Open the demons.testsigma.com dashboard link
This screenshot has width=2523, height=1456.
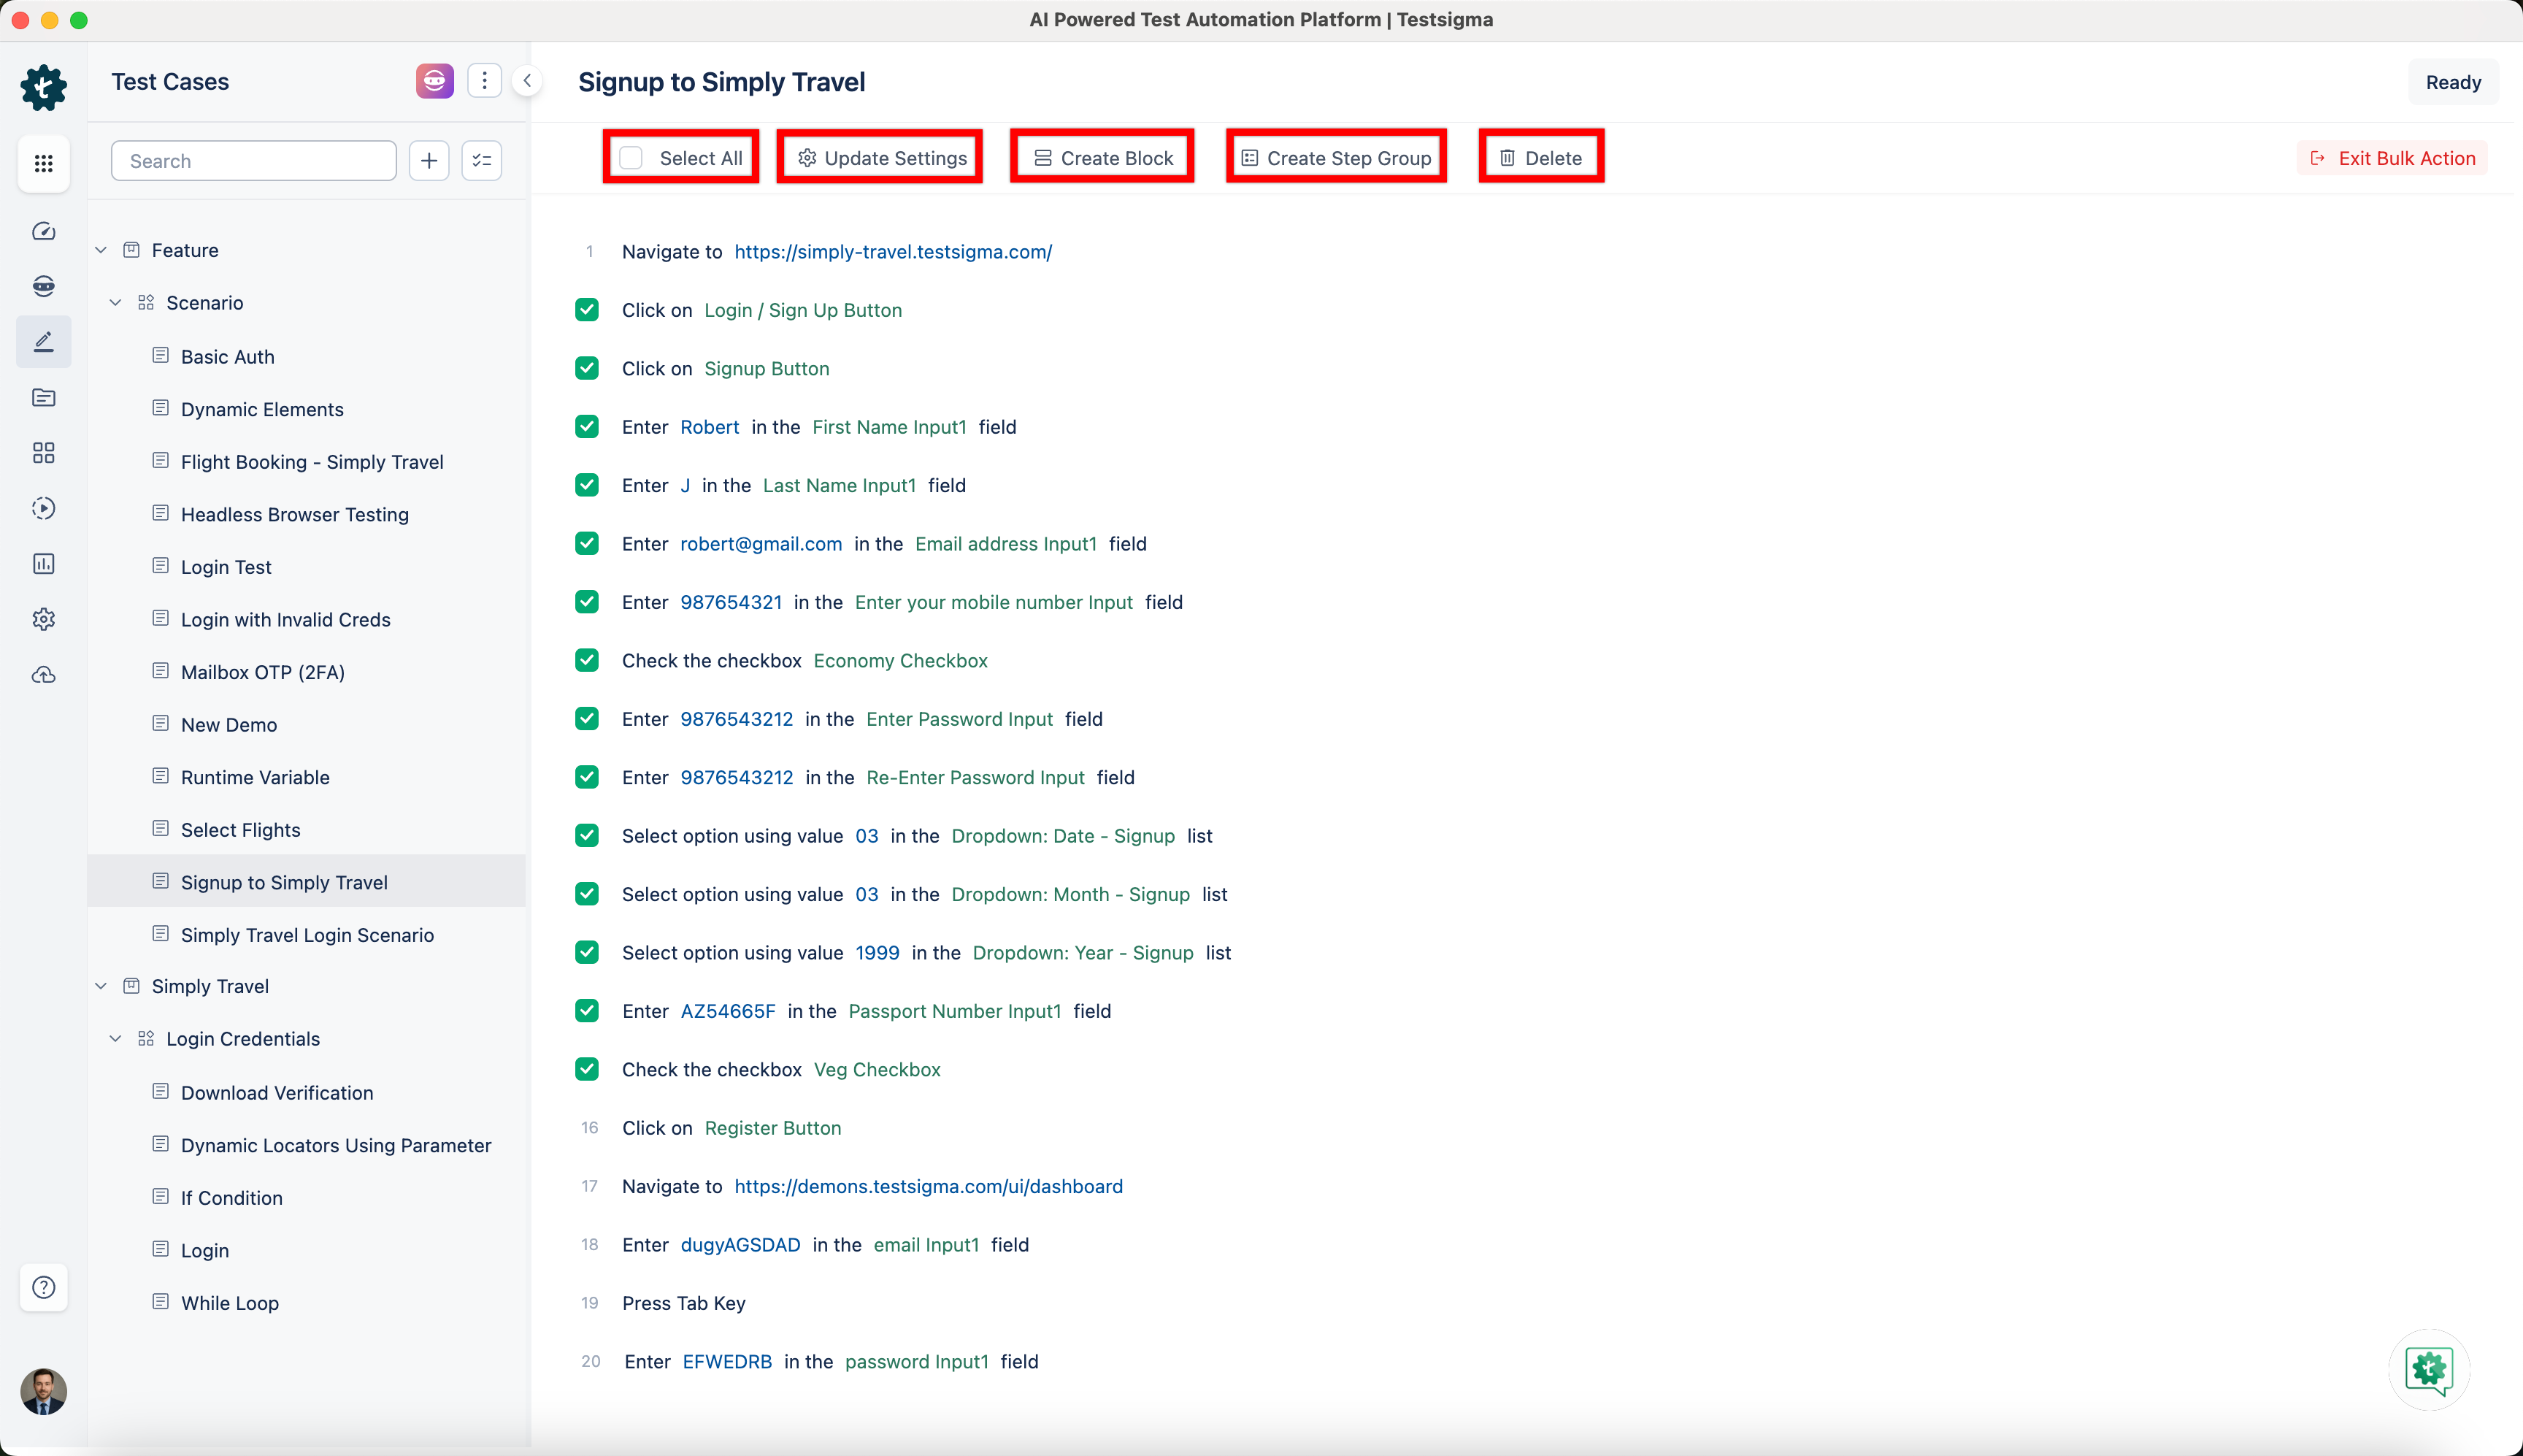click(928, 1186)
